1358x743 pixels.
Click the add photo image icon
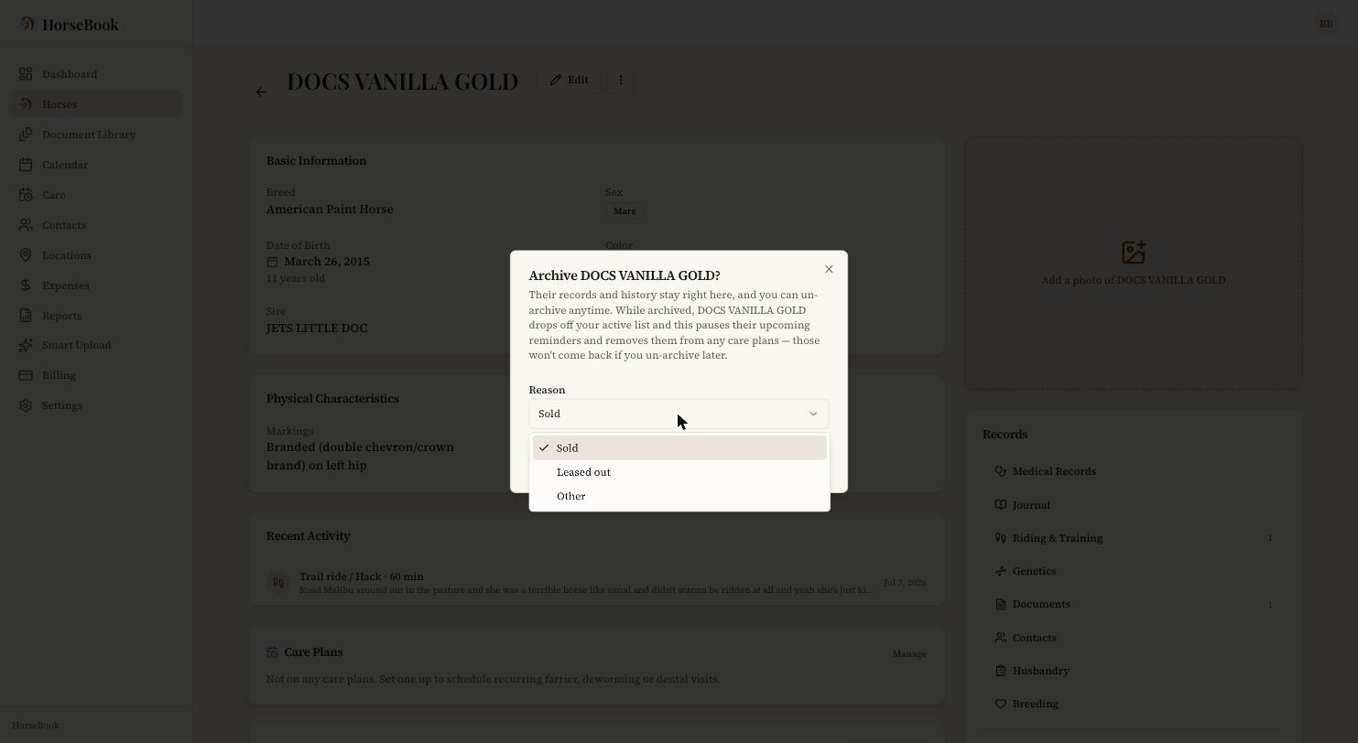click(x=1134, y=252)
